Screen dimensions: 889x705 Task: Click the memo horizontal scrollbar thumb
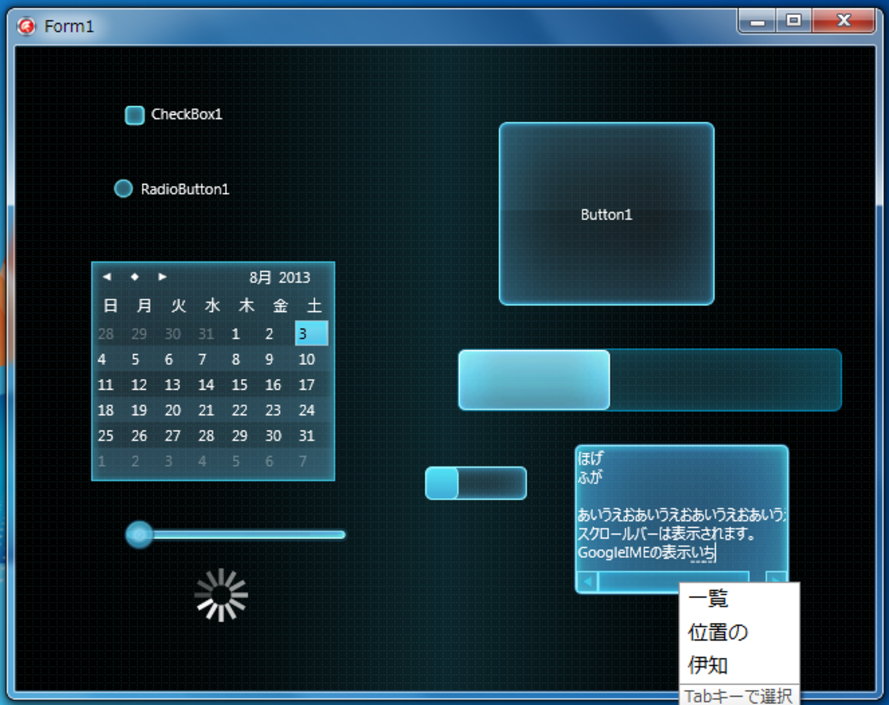[674, 581]
